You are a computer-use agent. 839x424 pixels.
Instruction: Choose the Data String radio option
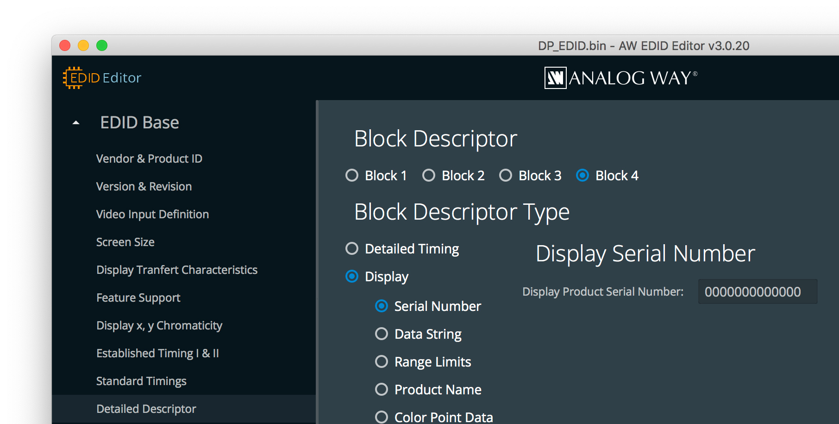coord(382,334)
